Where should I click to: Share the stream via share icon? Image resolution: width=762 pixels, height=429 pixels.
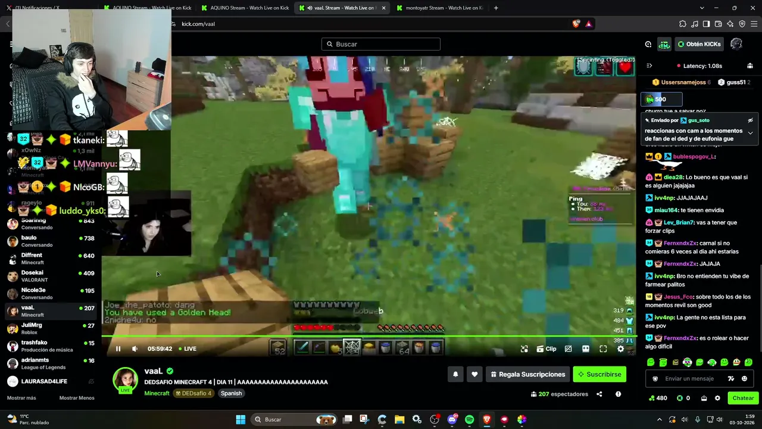(599, 394)
